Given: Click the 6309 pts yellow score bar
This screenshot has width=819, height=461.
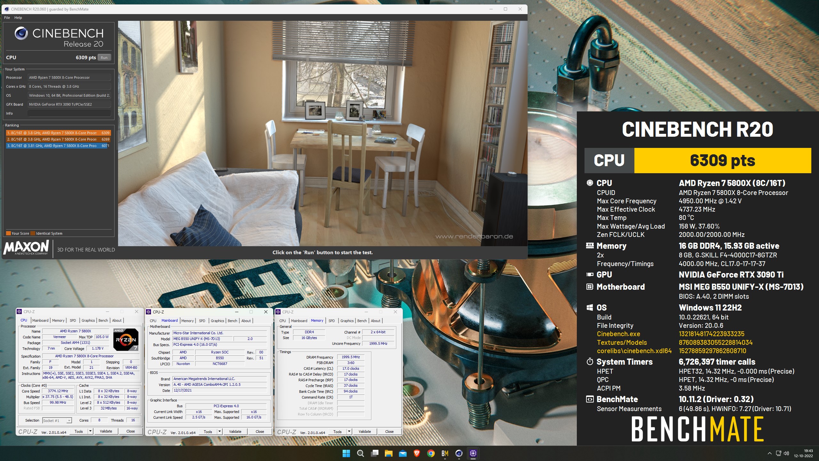Looking at the screenshot, I should point(723,160).
